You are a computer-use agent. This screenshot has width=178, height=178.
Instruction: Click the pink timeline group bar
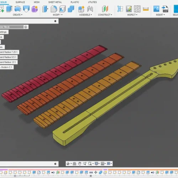pos(56,169)
